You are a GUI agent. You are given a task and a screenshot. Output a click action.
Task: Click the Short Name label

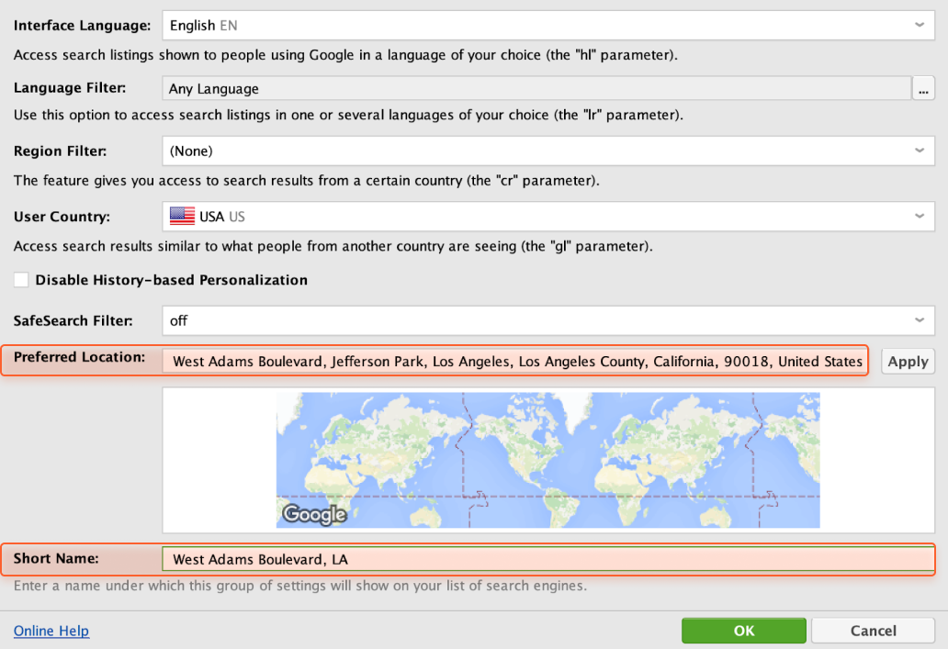click(56, 558)
